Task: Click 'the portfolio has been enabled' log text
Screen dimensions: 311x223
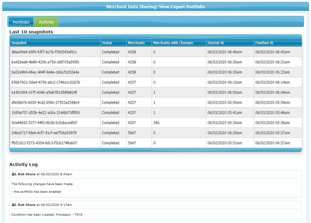Action: point(37,192)
